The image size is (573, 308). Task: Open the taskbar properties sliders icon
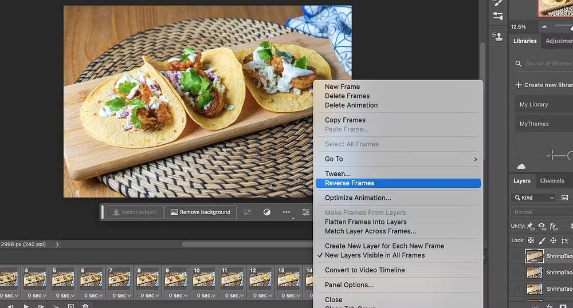(x=306, y=212)
